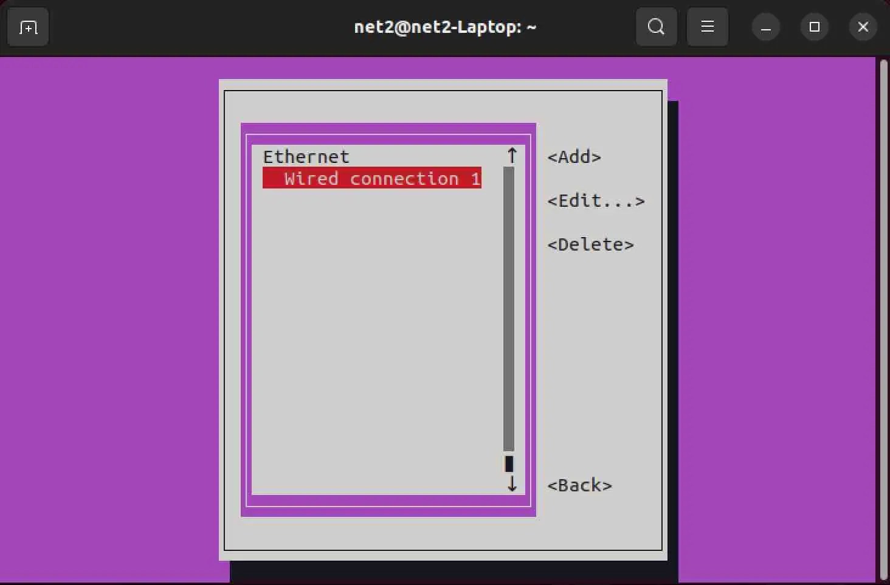
Task: Click the terminal title net2@net2-Laptop
Action: (445, 27)
